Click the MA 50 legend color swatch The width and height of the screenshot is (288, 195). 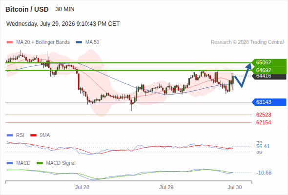point(79,42)
